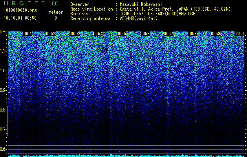Click the file name 1010010050.png
Viewport: 247px width, 157px height.
point(20,11)
